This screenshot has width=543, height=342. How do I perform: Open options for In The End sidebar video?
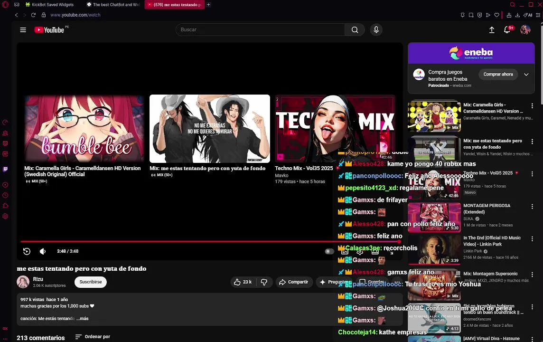pos(532,239)
